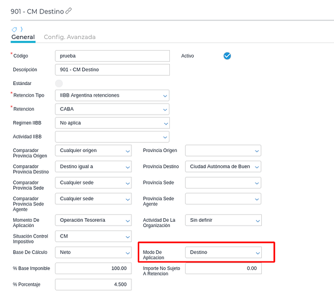Image resolution: width=334 pixels, height=291 pixels.
Task: Click the '901 - CM Destino' page title
Action: pyautogui.click(x=37, y=12)
